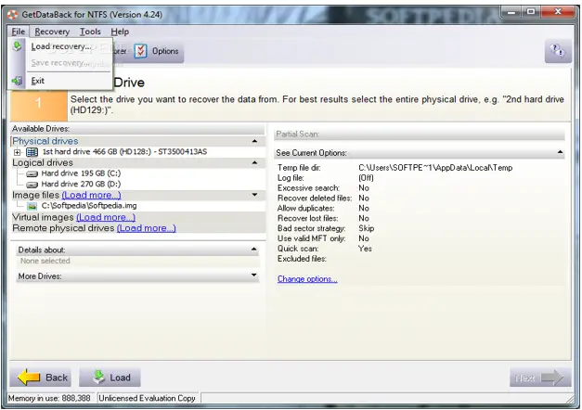The width and height of the screenshot is (582, 410).
Task: Open the Recovery menu
Action: [x=52, y=32]
